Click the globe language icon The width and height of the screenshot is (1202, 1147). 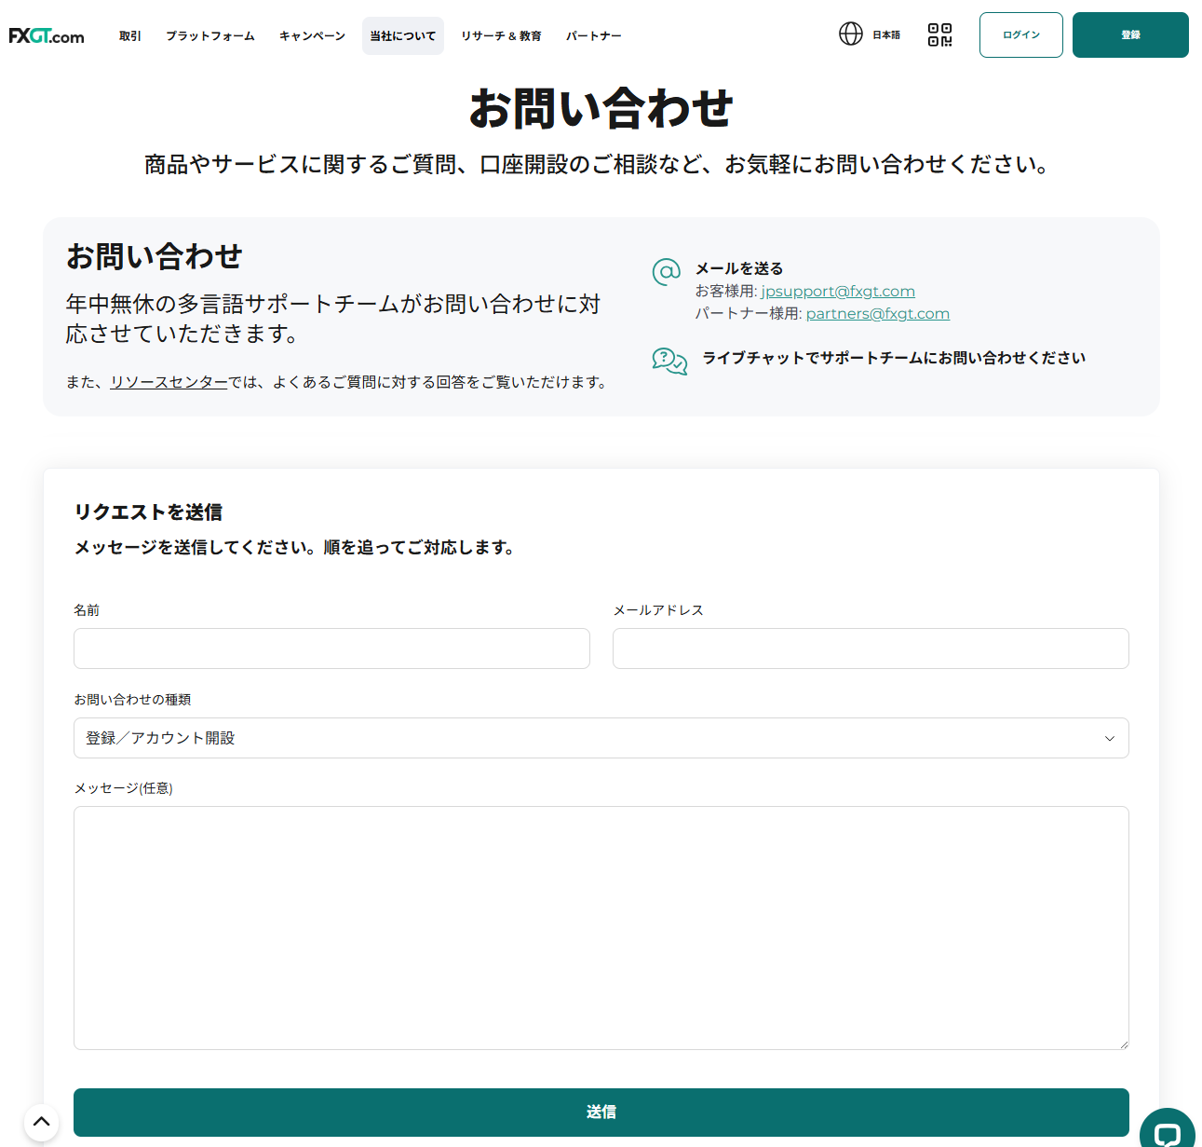pyautogui.click(x=850, y=34)
